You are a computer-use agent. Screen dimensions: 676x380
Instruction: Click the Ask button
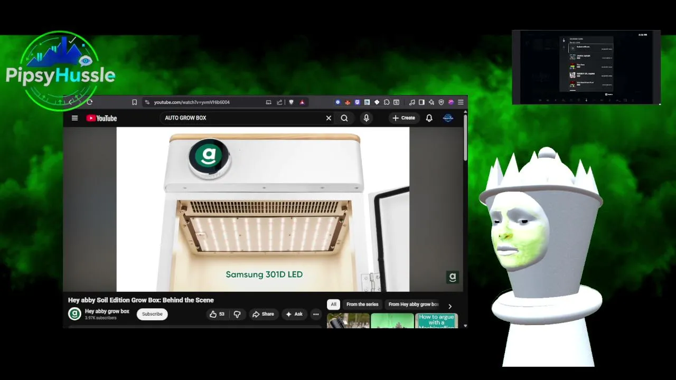tap(294, 314)
